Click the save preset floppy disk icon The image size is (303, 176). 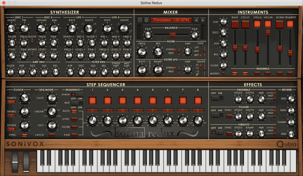[x=139, y=20]
